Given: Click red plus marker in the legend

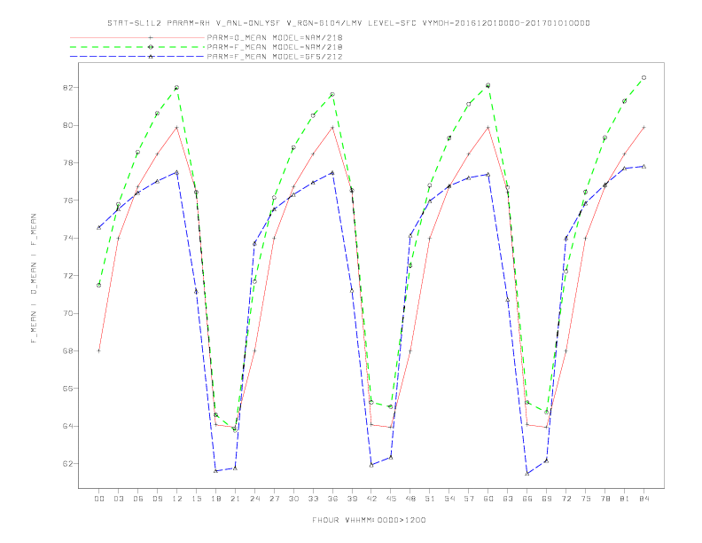Looking at the screenshot, I should [151, 37].
